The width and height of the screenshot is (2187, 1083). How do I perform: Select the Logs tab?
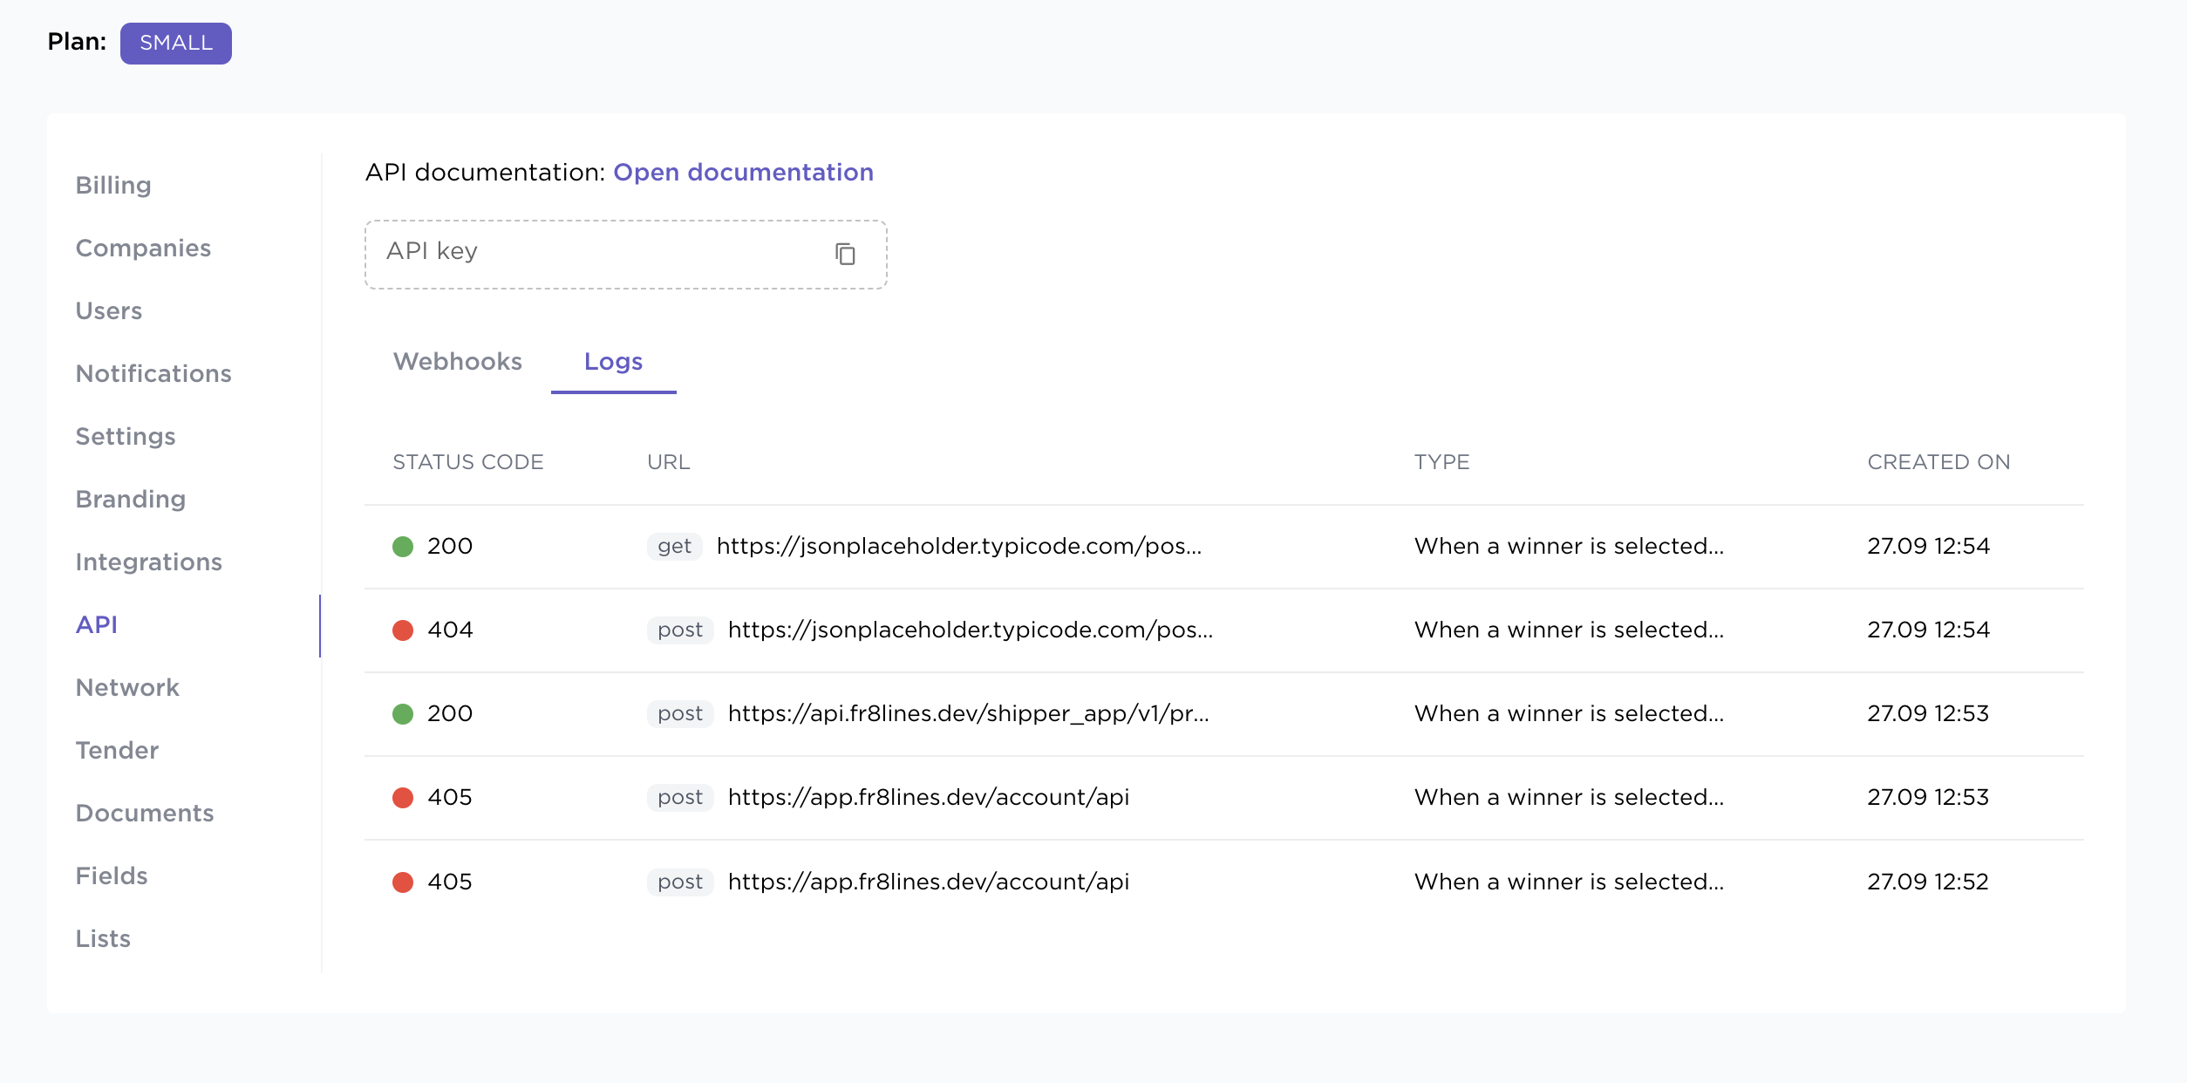coord(613,362)
